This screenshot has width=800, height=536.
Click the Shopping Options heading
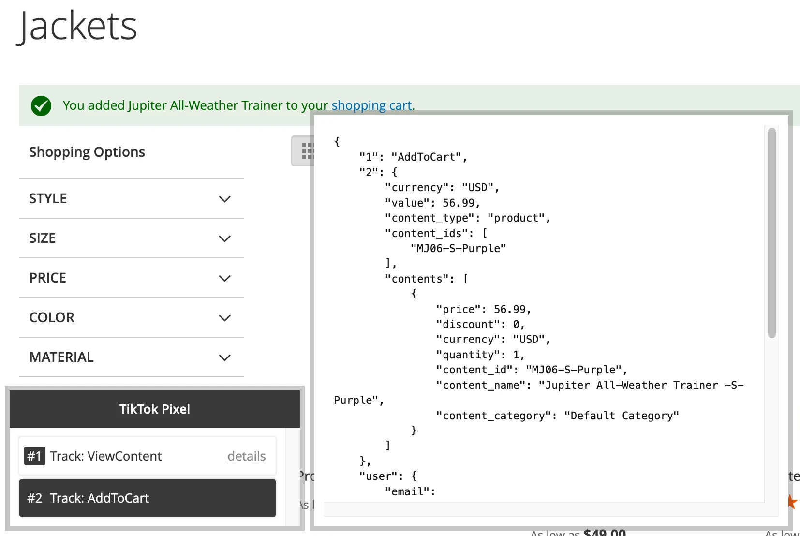click(87, 152)
